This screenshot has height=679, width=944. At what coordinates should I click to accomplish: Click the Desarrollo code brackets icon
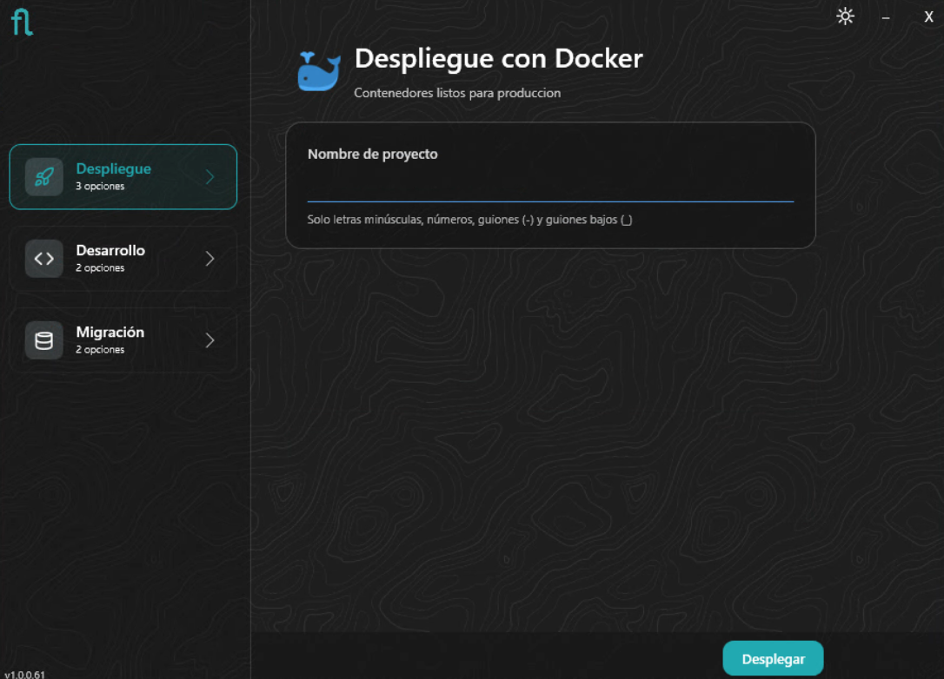tap(44, 259)
